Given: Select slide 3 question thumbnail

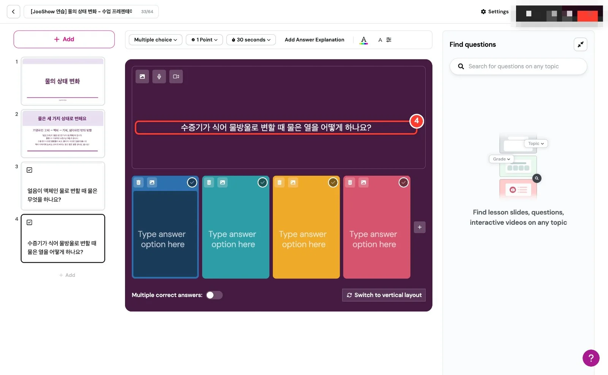Looking at the screenshot, I should point(63,186).
